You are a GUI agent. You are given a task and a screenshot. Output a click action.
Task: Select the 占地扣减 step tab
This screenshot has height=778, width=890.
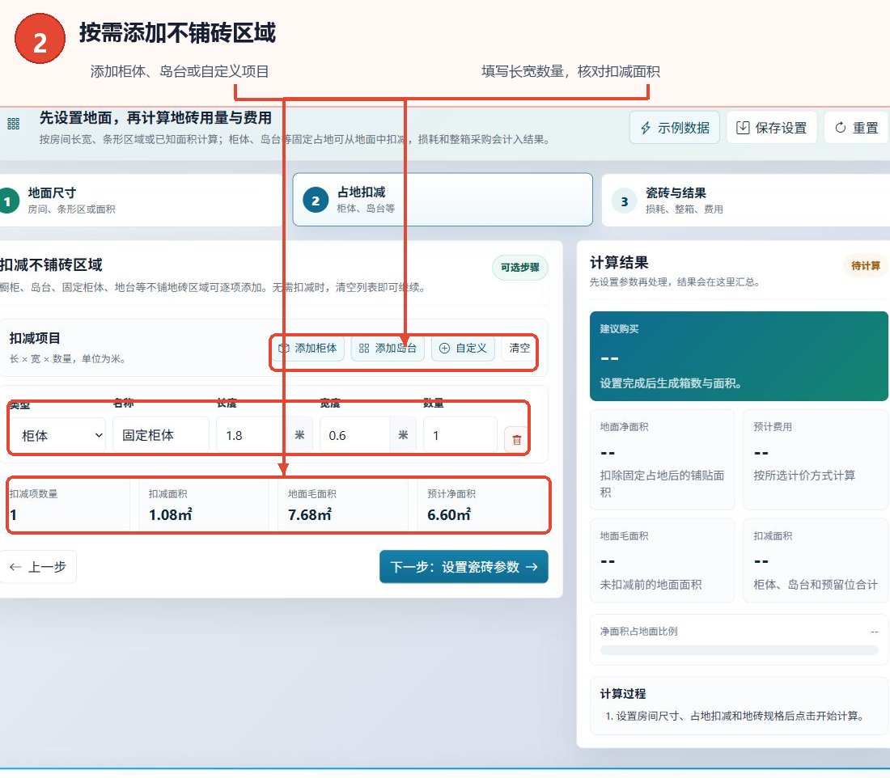click(x=443, y=200)
